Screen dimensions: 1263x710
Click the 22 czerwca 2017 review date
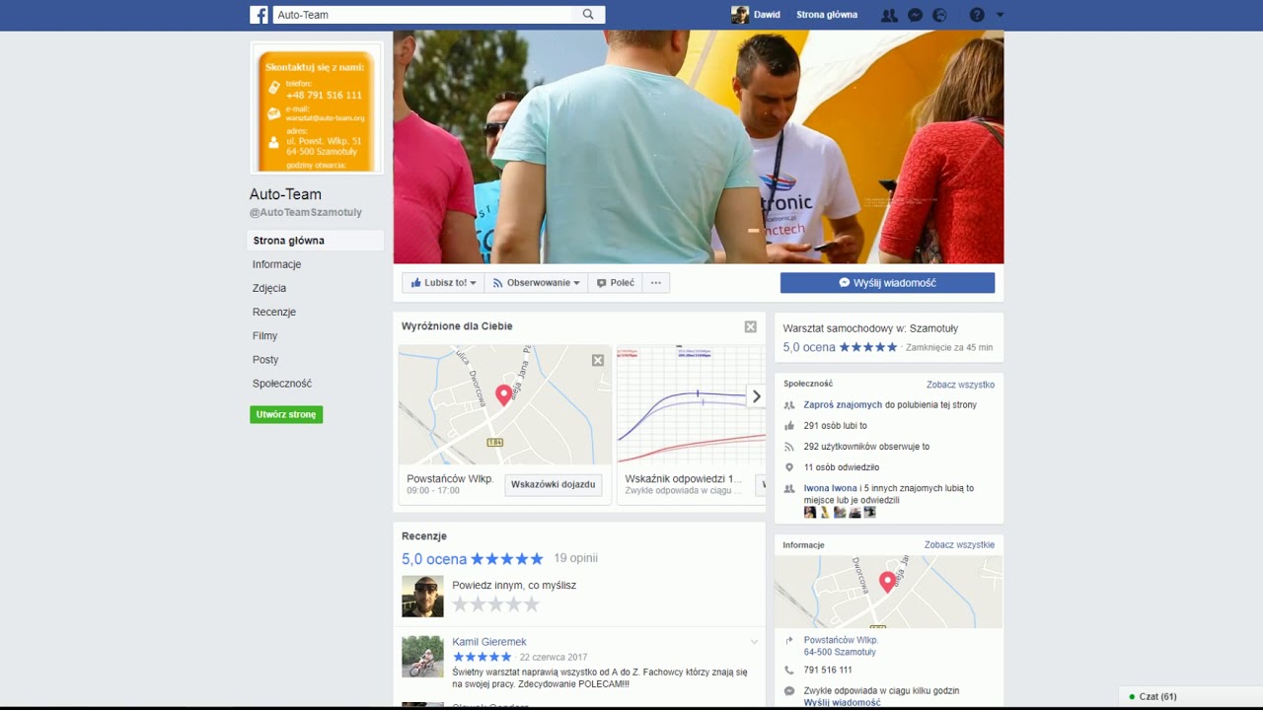[x=554, y=657]
